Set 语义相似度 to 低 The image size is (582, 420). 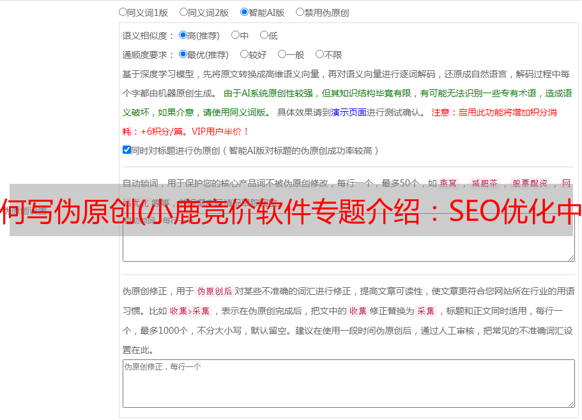tap(264, 35)
